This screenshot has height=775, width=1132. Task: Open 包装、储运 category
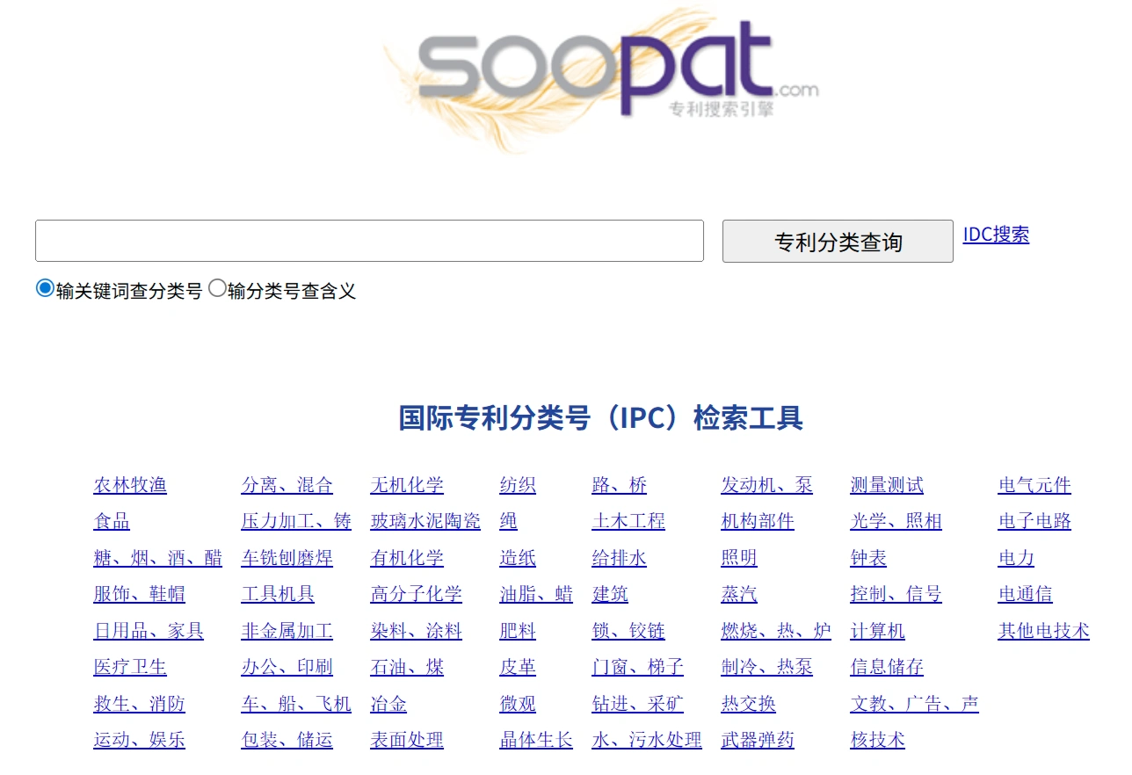click(x=287, y=740)
